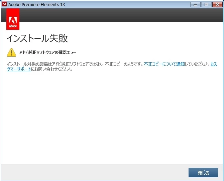Click the title bar Adobe app icon
The width and height of the screenshot is (224, 181).
coord(4,4)
